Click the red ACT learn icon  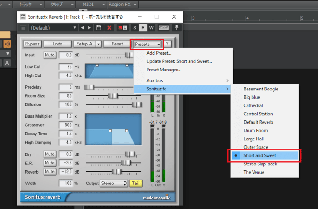(123, 28)
